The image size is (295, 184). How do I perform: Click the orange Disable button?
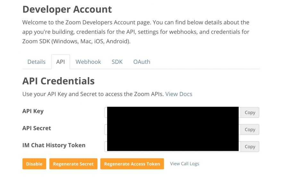pos(34,164)
